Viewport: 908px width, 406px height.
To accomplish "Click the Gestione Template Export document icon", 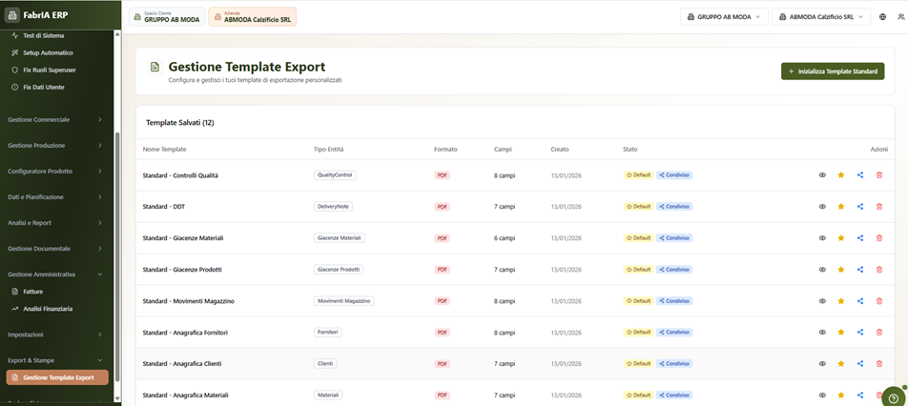I will pyautogui.click(x=155, y=67).
